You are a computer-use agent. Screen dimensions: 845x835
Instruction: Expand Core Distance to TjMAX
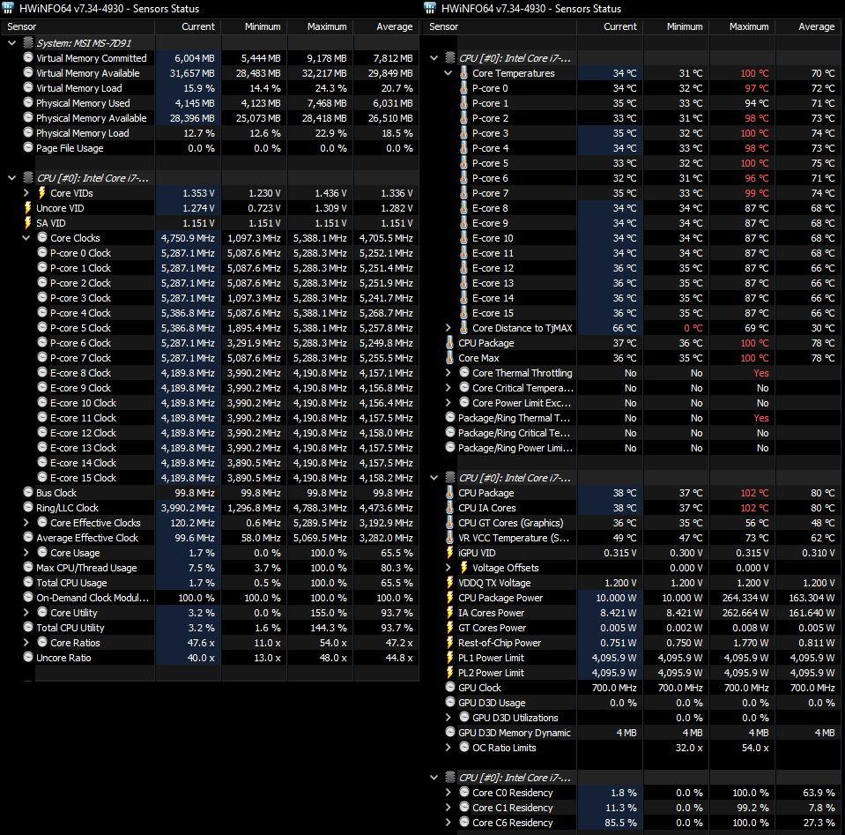[x=448, y=327]
